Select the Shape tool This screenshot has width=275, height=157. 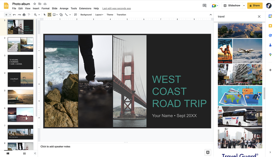(61, 14)
